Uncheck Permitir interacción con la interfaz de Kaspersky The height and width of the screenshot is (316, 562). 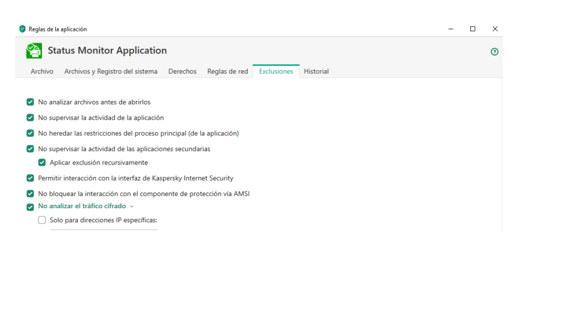coord(30,178)
